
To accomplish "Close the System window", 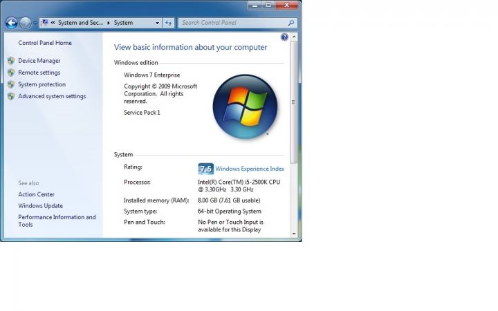I will click(287, 5).
